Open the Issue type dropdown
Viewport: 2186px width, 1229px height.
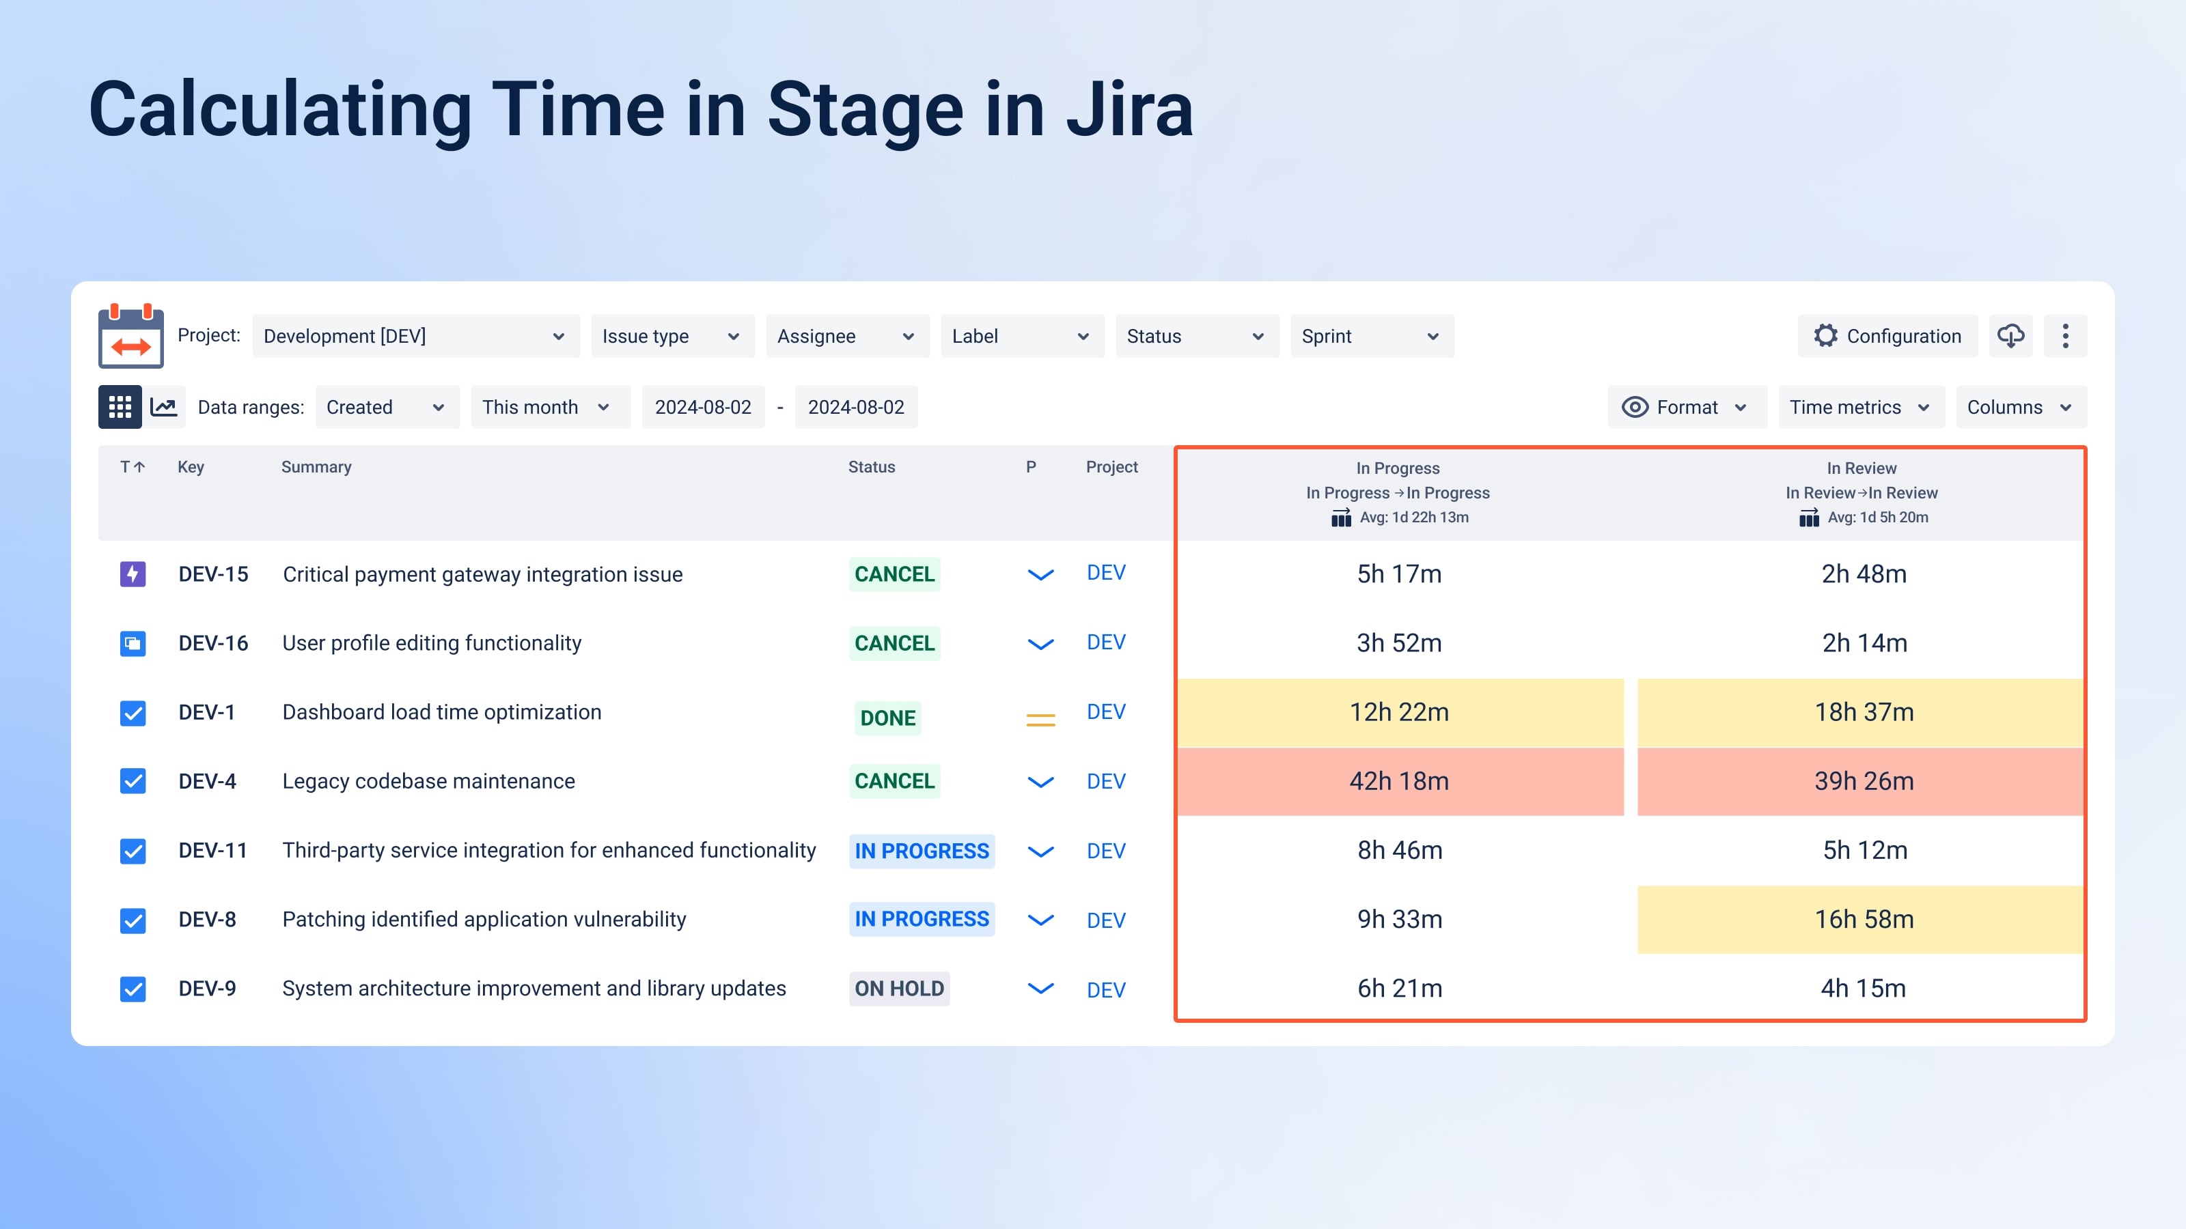[673, 336]
